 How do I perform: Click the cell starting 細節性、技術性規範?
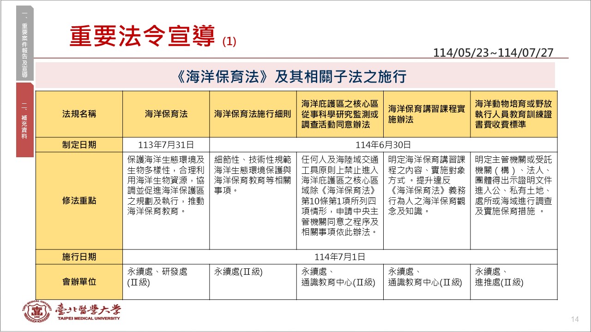point(253,201)
